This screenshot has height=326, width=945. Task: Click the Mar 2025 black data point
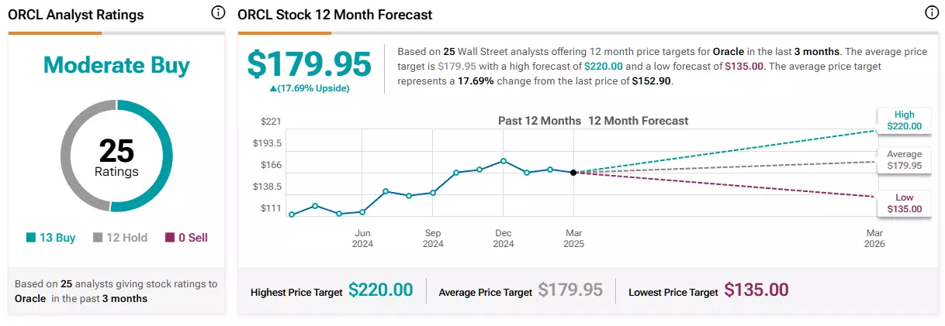pyautogui.click(x=573, y=173)
